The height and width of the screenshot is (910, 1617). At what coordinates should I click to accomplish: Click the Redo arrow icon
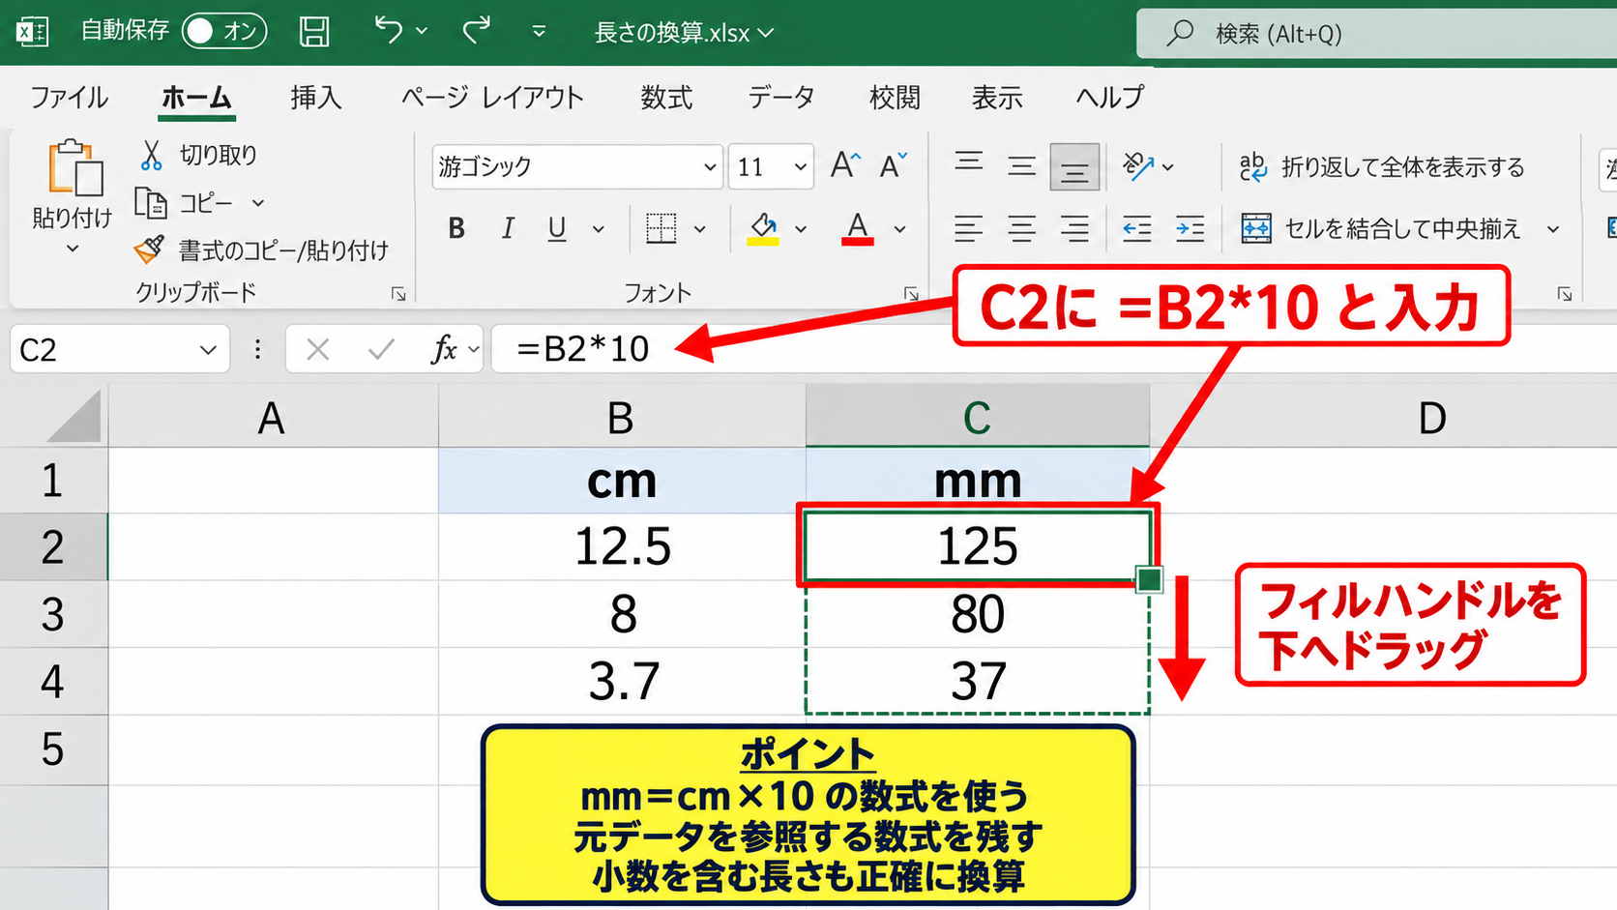pos(477,31)
